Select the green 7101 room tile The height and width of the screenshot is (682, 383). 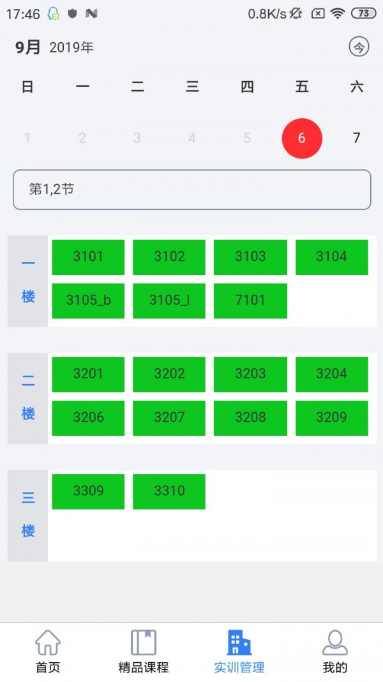tap(250, 300)
